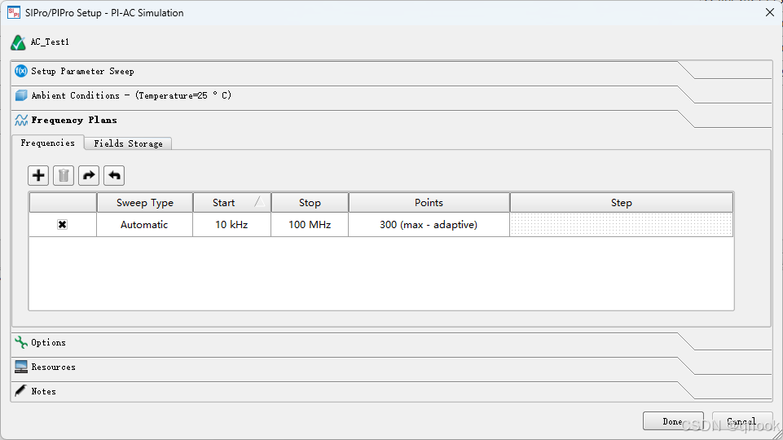783x440 pixels.
Task: Select the Frequencies tab
Action: (48, 143)
